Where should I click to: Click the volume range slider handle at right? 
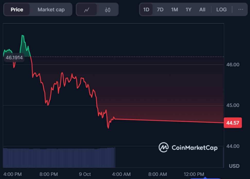223,158
